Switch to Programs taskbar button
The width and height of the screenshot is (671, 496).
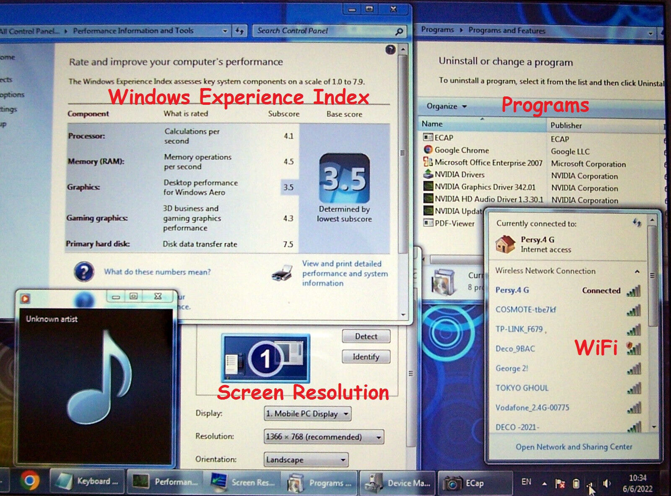pos(320,483)
